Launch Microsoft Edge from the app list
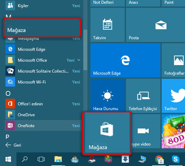This screenshot has height=166, width=185. click(x=43, y=49)
